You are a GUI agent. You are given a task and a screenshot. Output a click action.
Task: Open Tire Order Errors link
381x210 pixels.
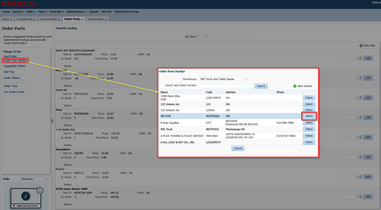pos(14,92)
